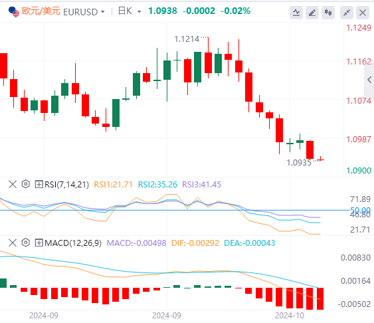Switch the candlestick chart style
This screenshot has width=374, height=323.
point(328,13)
